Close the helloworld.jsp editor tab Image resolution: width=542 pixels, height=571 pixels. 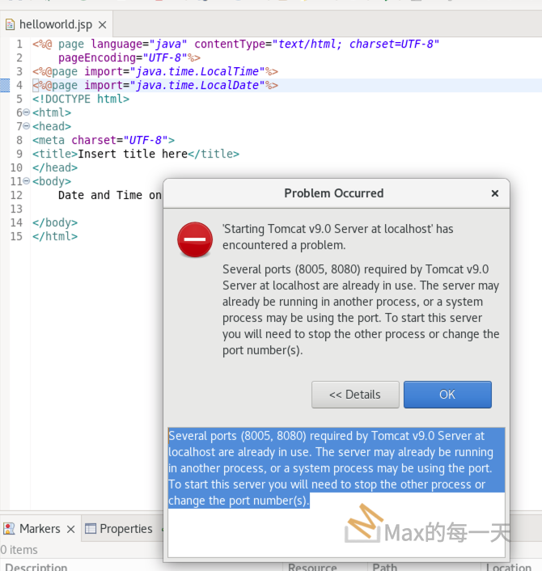pos(102,25)
